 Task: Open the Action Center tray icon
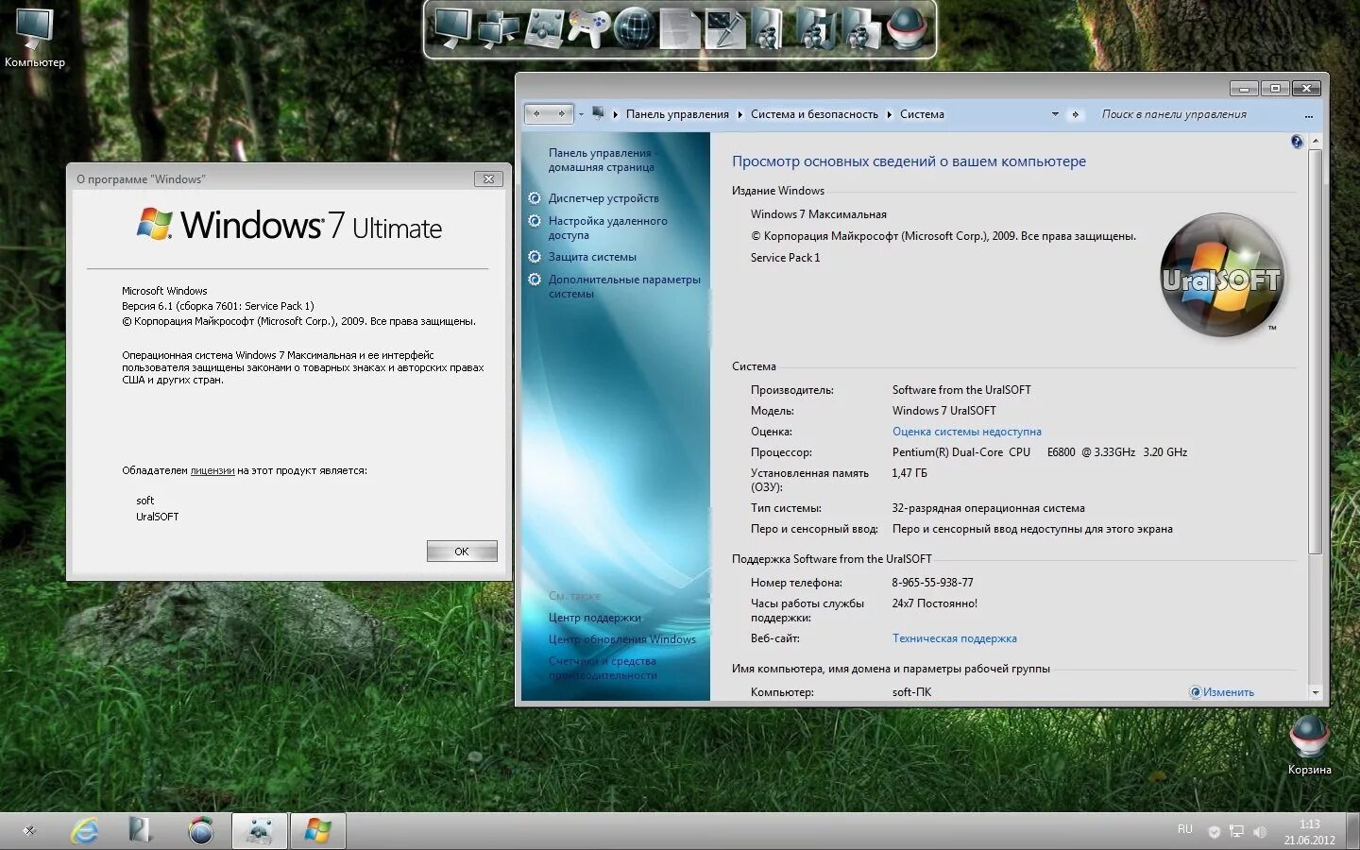[1214, 832]
